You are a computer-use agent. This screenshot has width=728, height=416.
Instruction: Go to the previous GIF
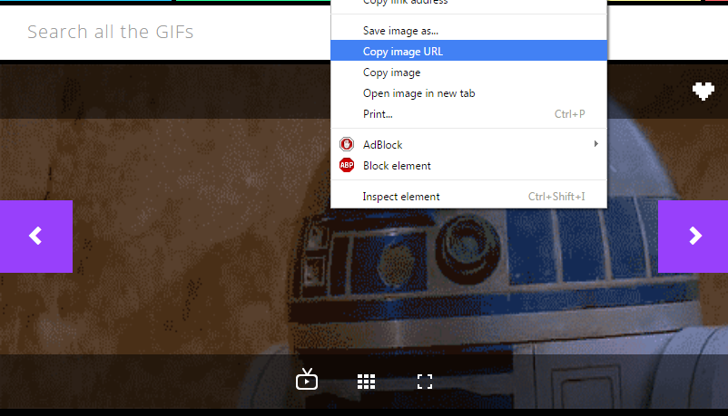tap(35, 236)
